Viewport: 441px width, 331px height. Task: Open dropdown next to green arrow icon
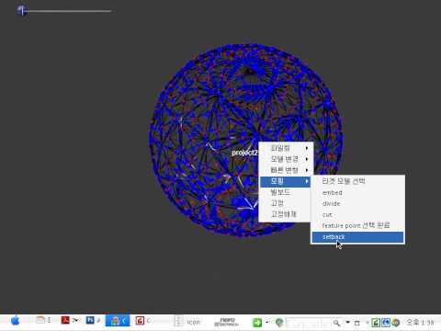(267, 323)
